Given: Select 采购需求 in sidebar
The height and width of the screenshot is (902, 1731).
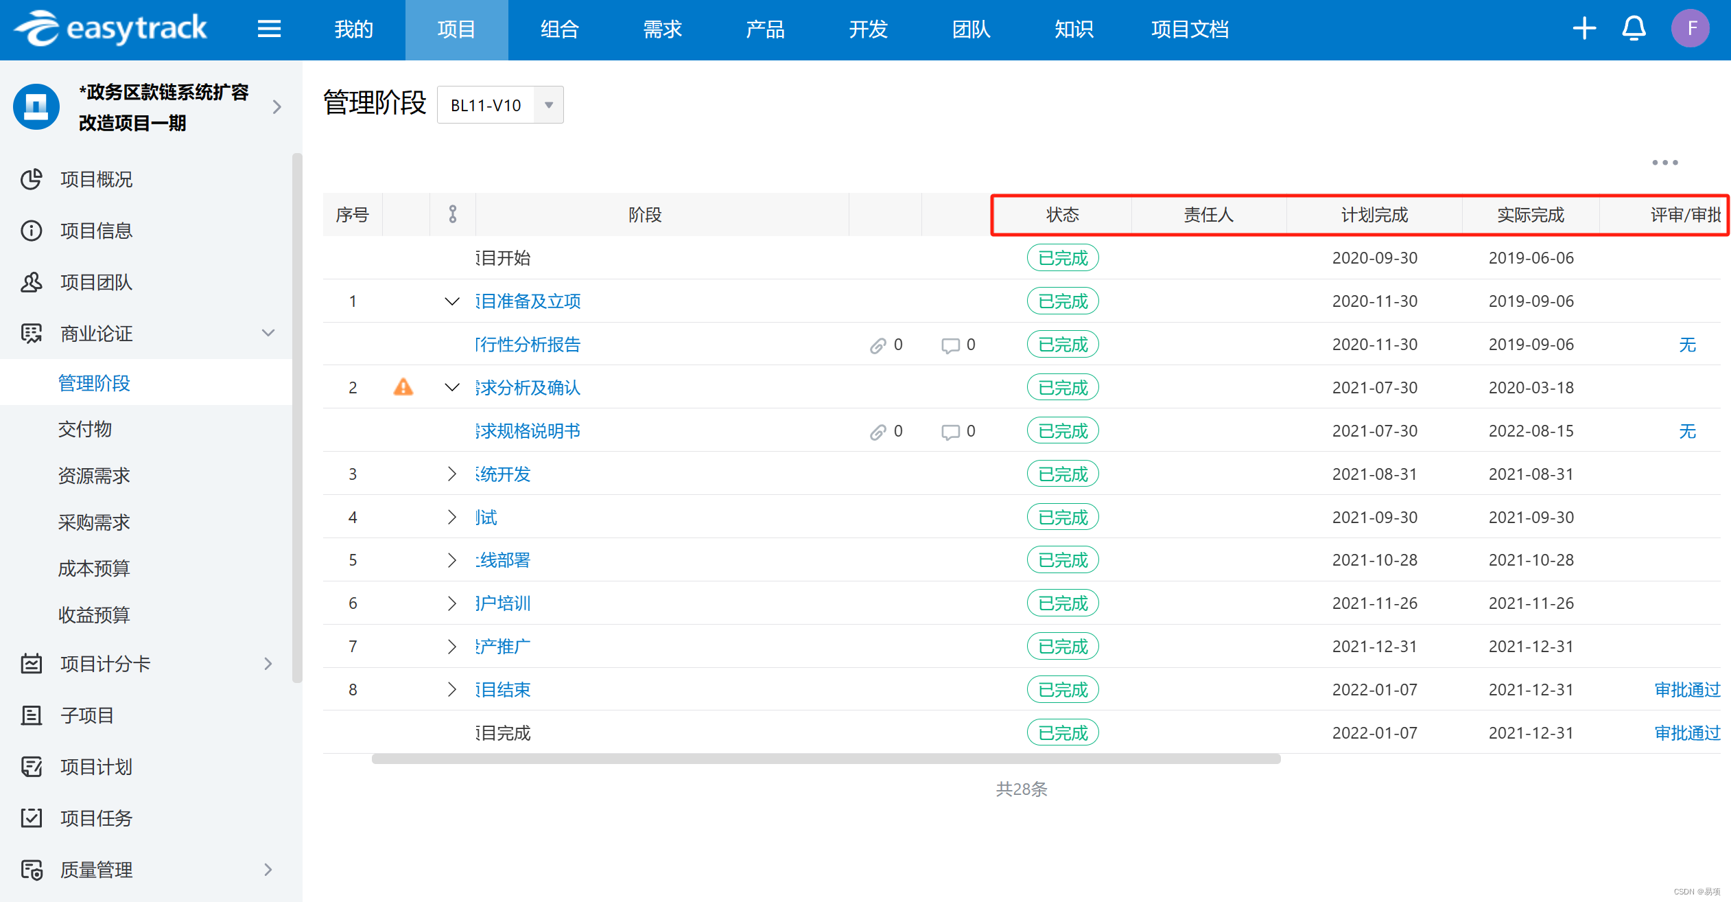Looking at the screenshot, I should (x=94, y=522).
